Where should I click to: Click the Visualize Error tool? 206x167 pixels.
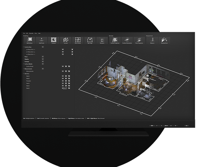tap(164, 40)
